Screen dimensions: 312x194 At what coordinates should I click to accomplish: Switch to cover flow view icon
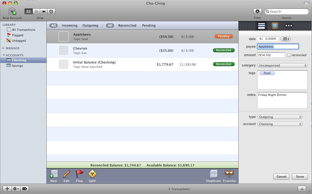pos(44,11)
